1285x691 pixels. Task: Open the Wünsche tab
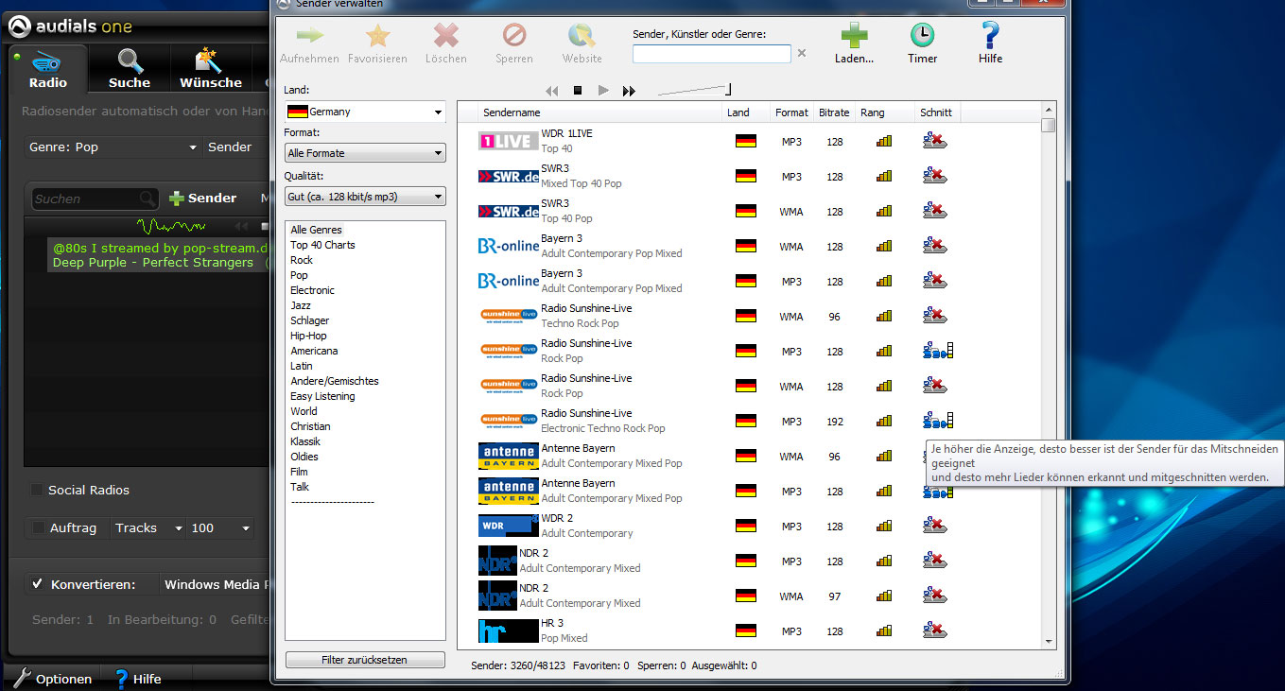click(x=211, y=69)
